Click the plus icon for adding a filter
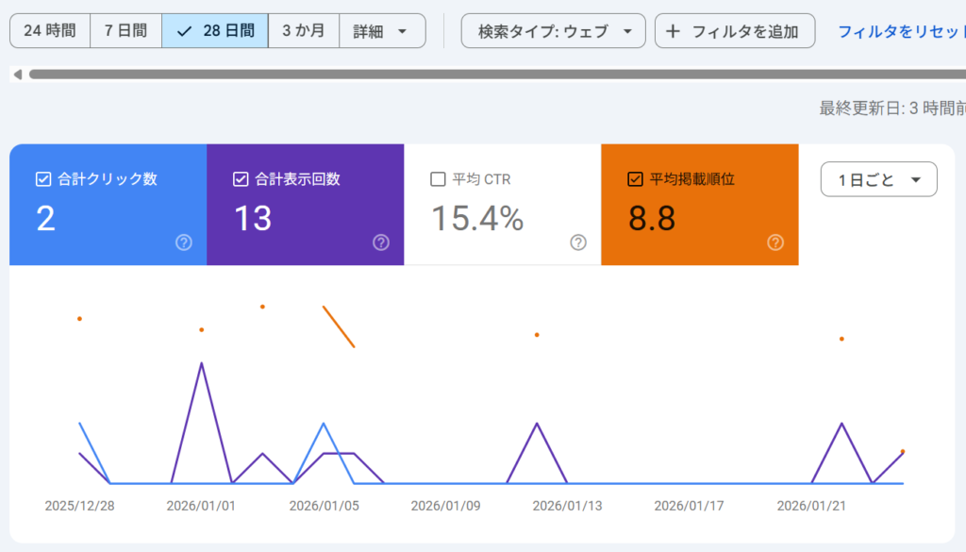 (x=673, y=31)
